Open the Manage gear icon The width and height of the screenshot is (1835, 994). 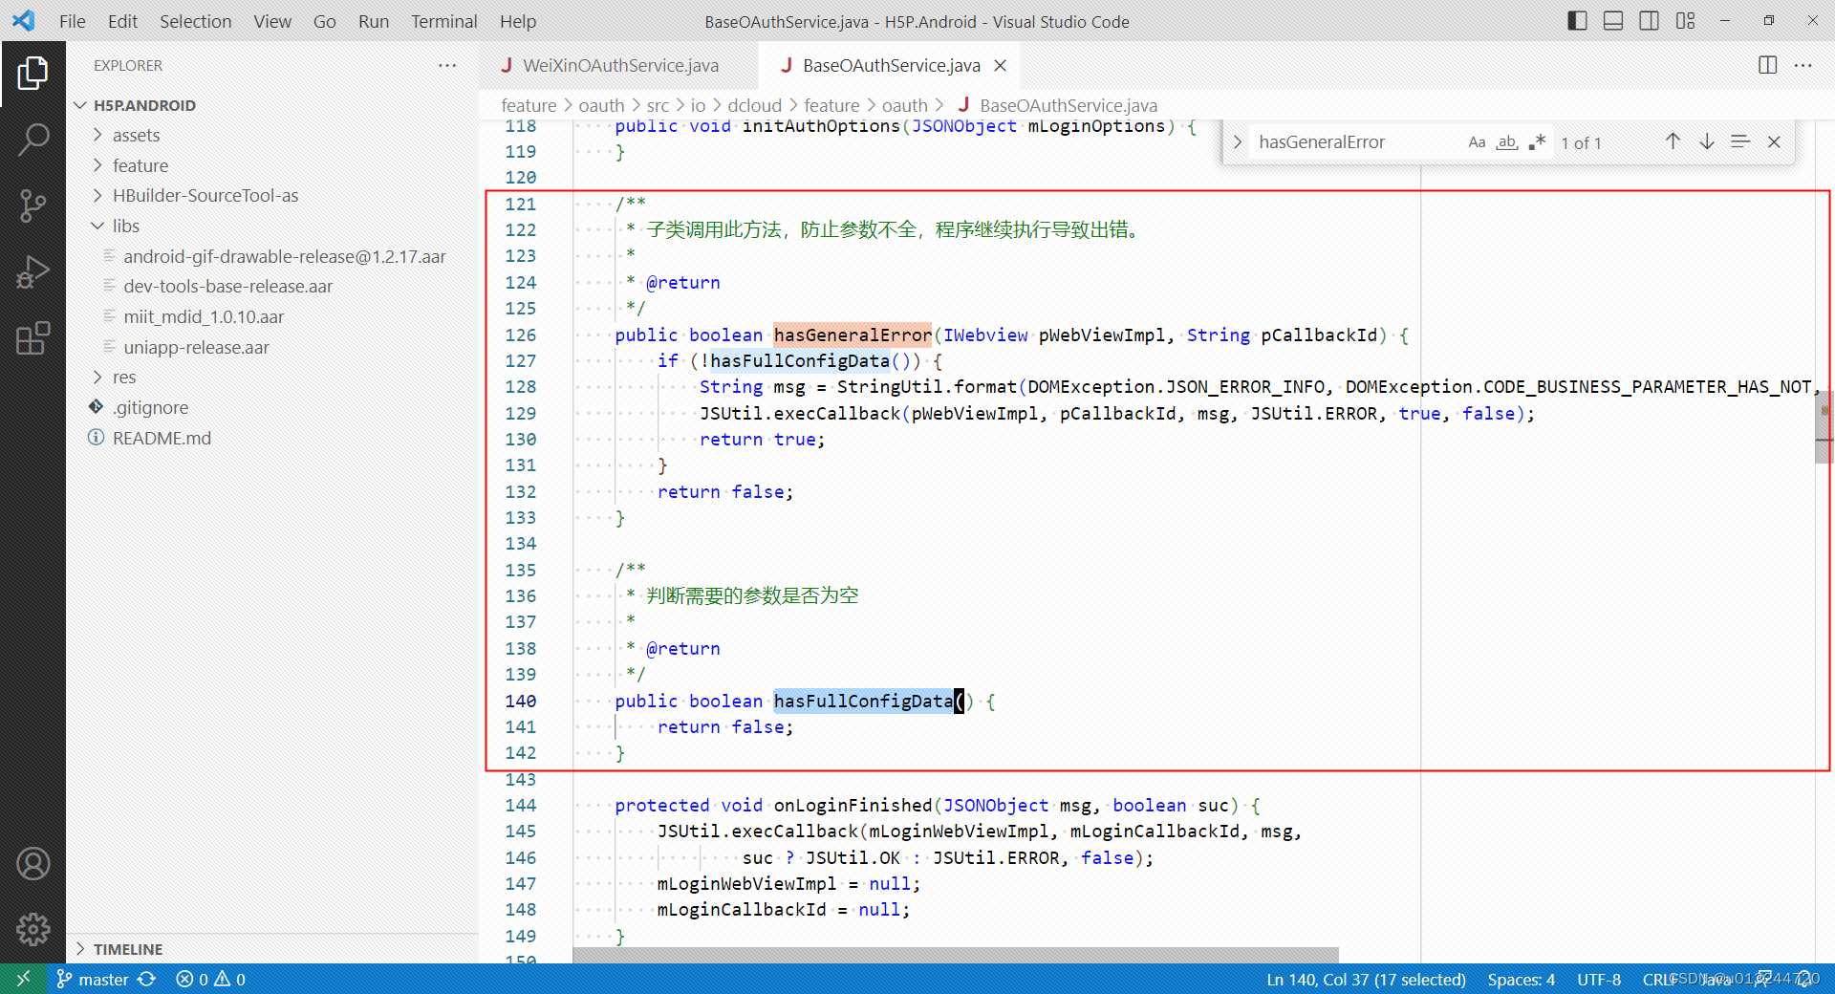tap(32, 929)
